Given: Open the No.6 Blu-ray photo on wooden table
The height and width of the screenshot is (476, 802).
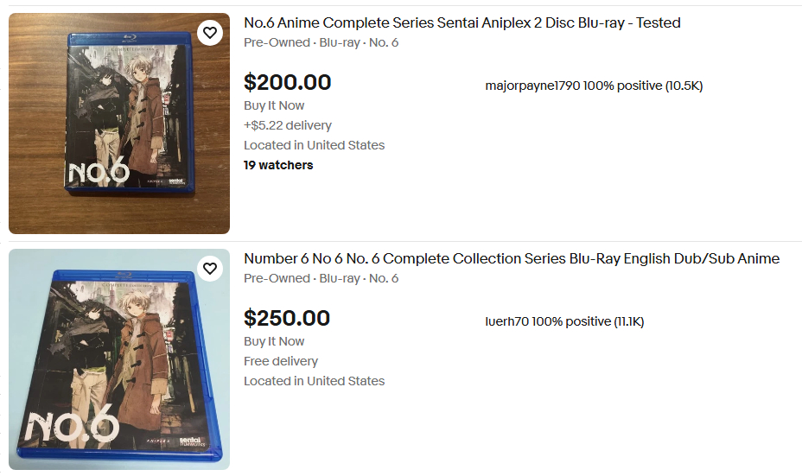Looking at the screenshot, I should pos(119,124).
